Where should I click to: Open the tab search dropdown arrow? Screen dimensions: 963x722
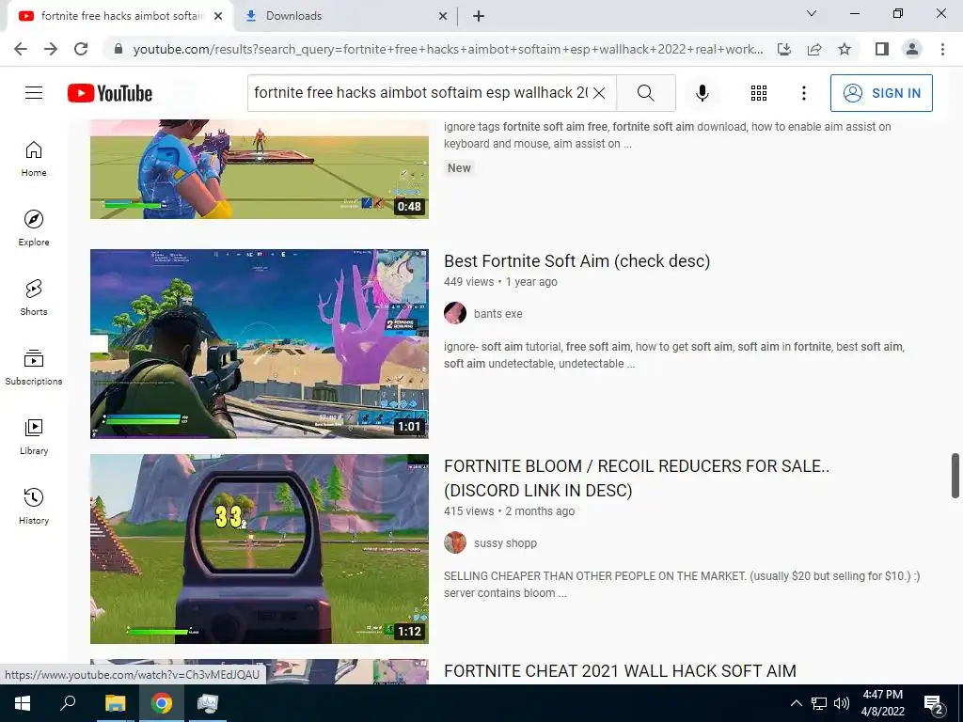(812, 13)
